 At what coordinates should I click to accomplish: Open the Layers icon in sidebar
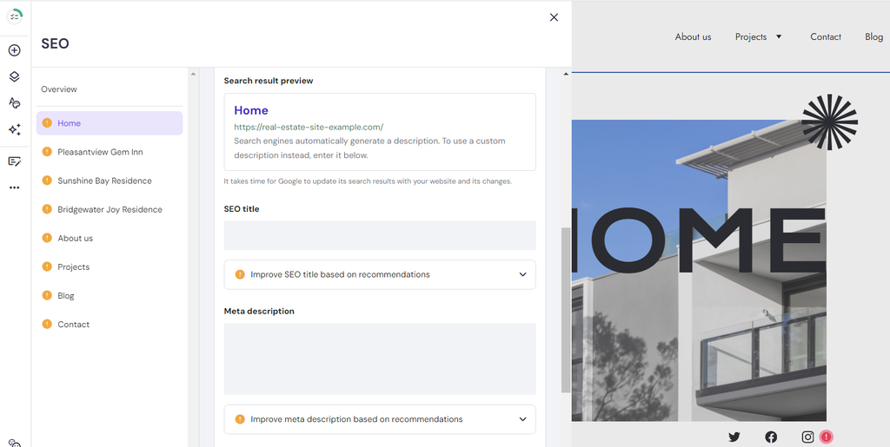(x=15, y=76)
